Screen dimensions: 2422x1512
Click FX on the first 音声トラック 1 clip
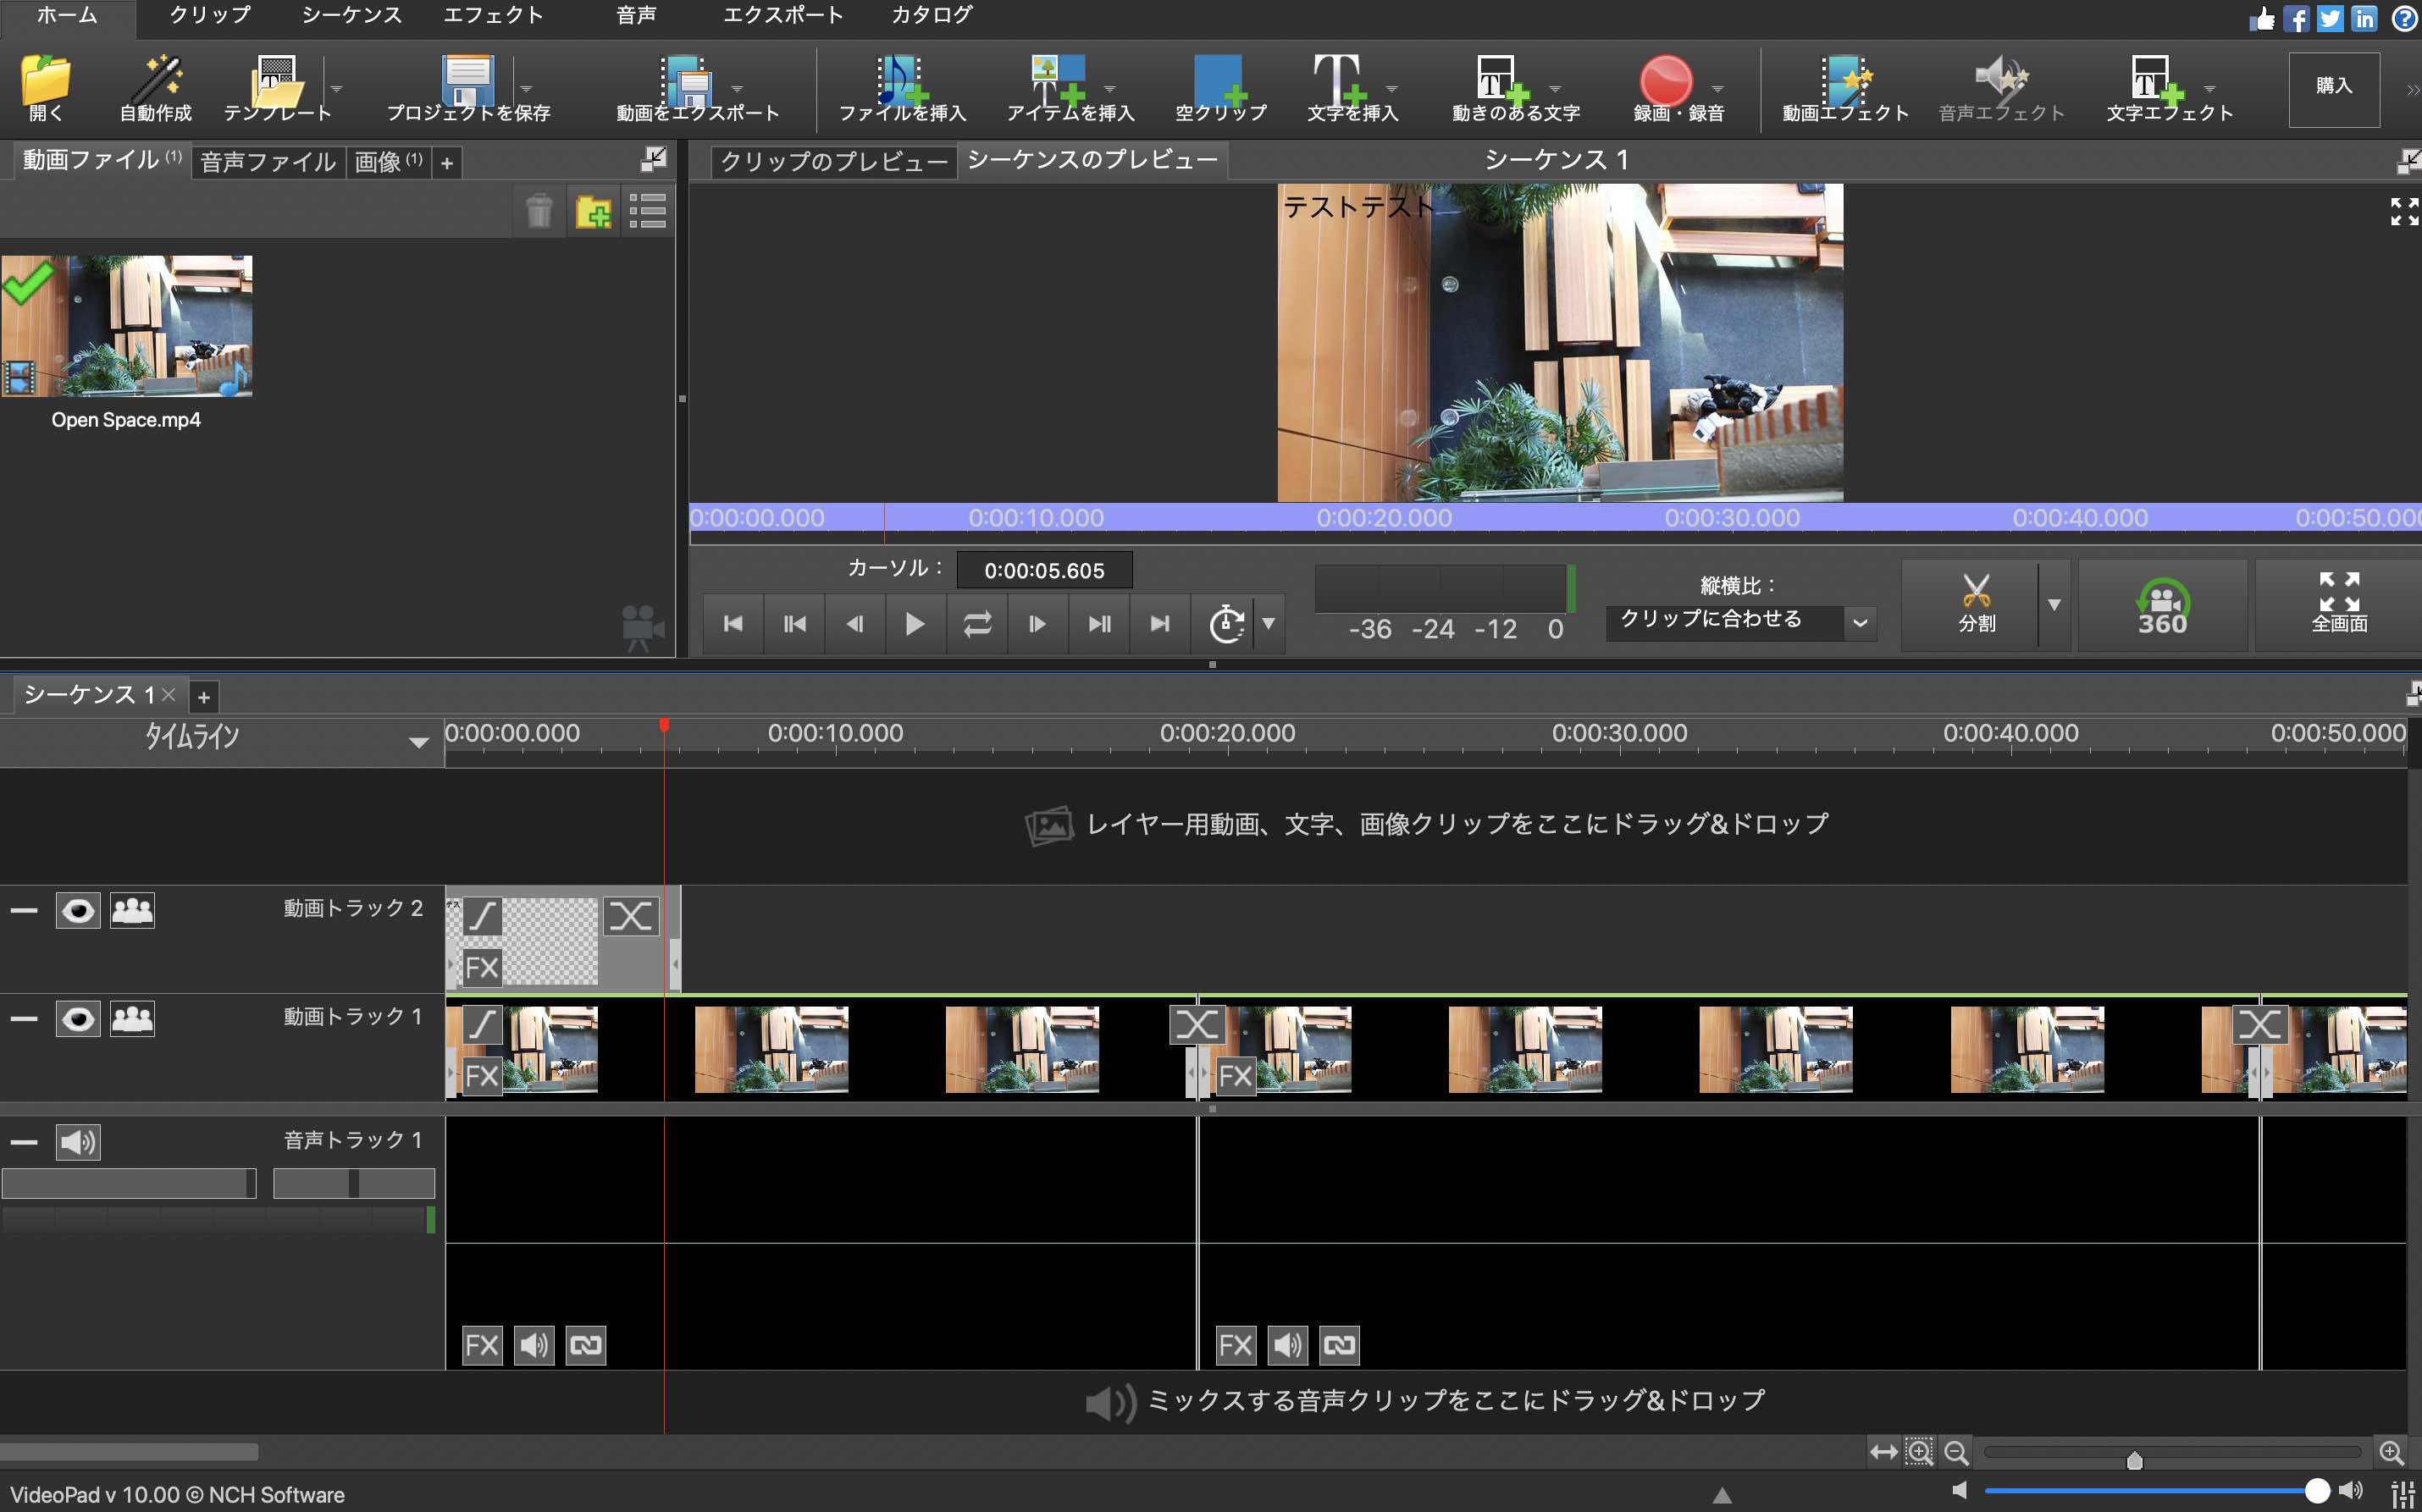click(x=481, y=1345)
